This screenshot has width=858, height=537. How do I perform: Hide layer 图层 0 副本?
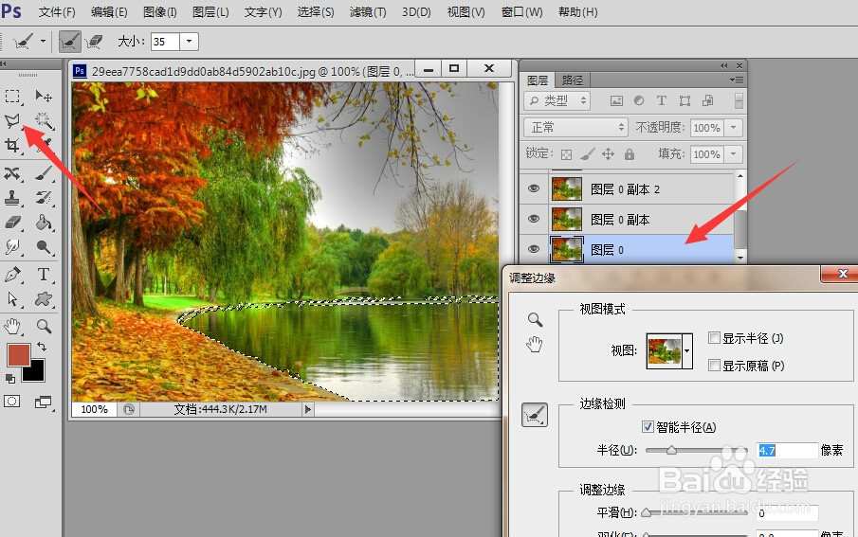click(534, 219)
